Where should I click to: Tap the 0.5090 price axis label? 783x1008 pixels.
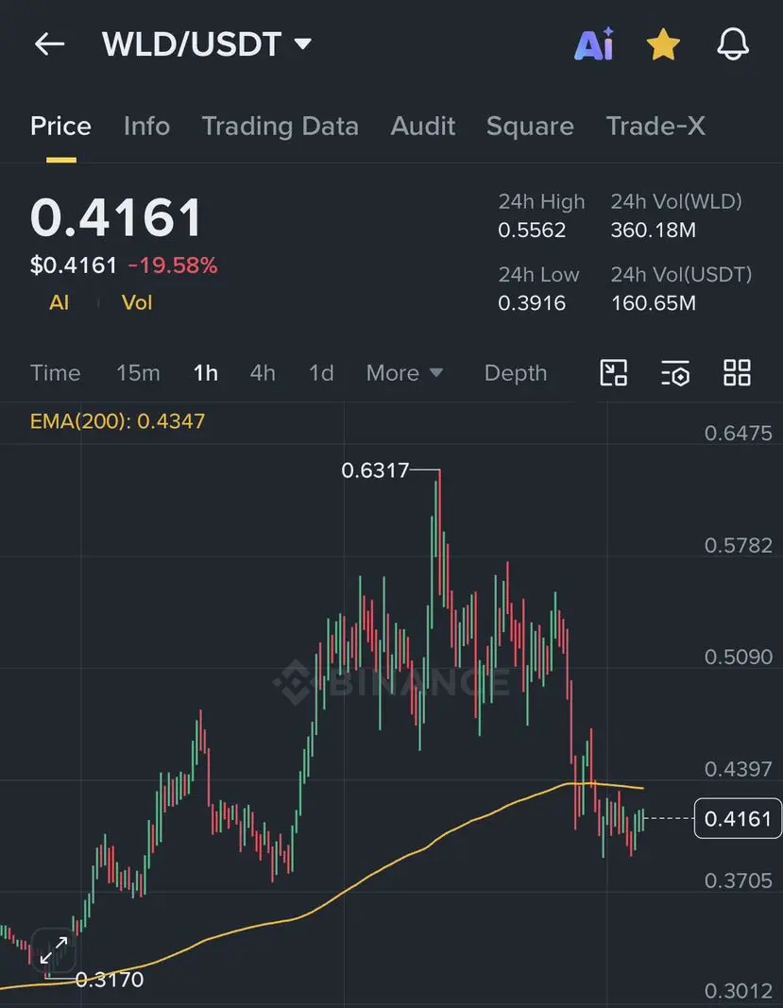[738, 657]
